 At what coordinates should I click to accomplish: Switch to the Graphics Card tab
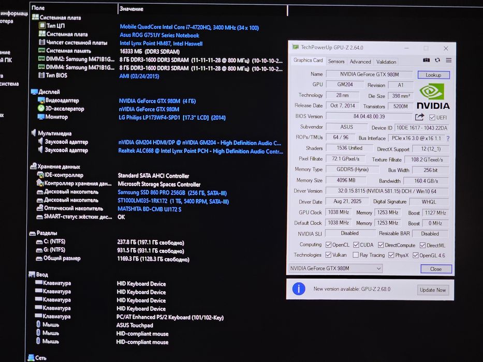pos(308,61)
